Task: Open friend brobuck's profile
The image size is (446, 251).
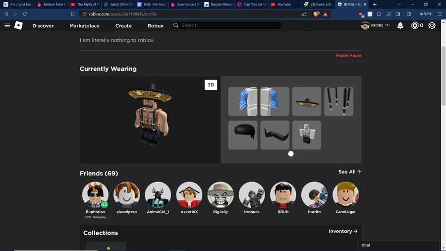Action: point(252,194)
